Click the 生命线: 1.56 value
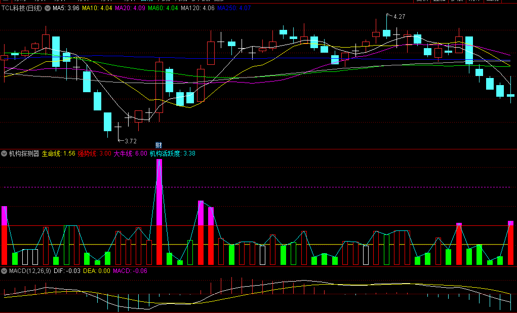 (58, 153)
